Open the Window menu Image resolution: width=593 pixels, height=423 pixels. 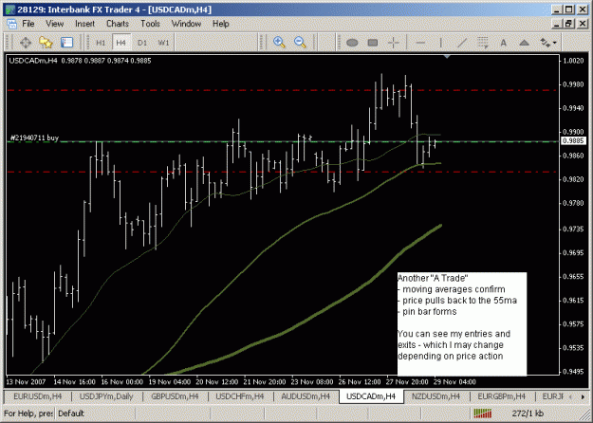click(187, 24)
